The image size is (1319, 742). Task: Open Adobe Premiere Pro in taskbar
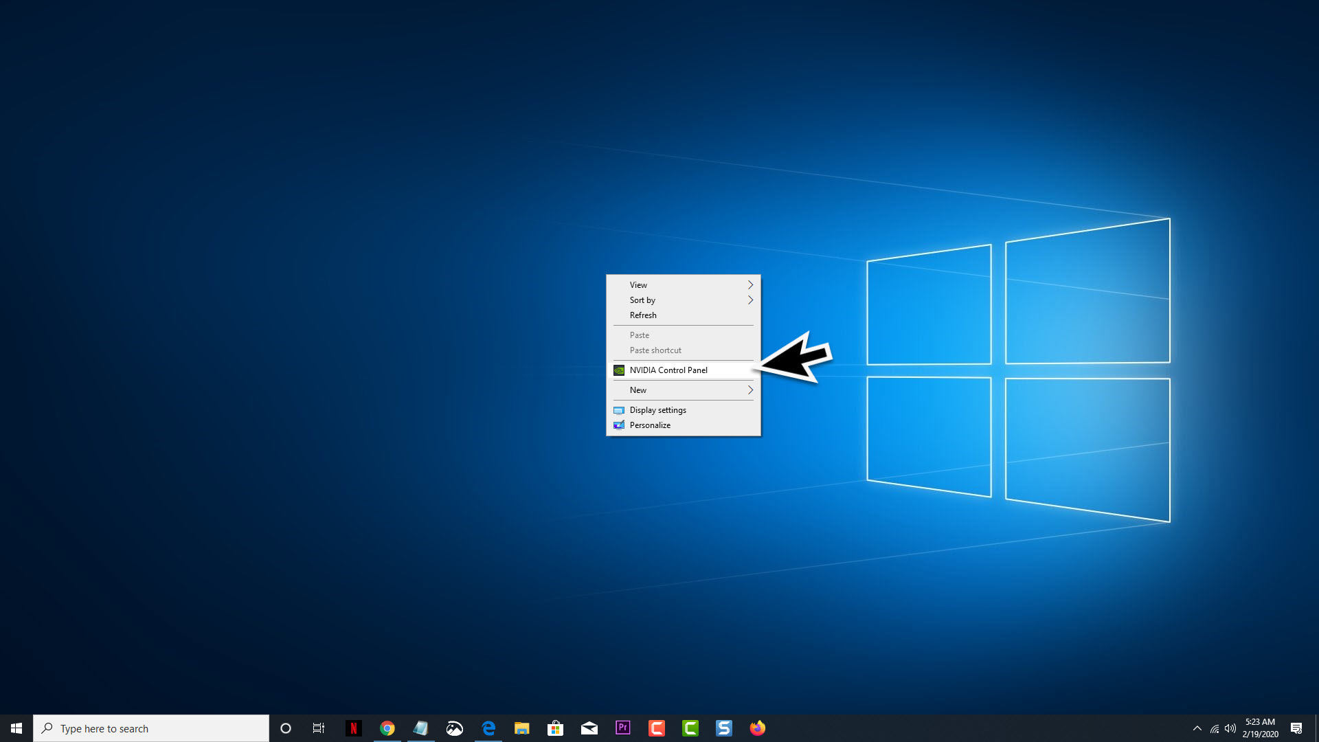pos(622,728)
